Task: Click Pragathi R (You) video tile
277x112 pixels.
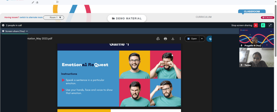Action: [257, 38]
